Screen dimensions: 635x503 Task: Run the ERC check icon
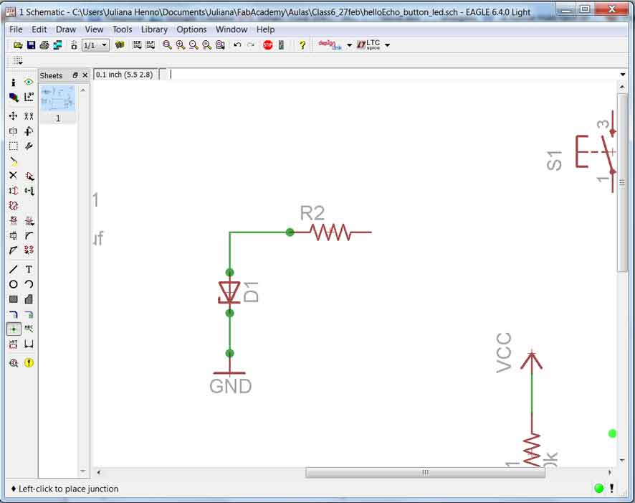[14, 363]
